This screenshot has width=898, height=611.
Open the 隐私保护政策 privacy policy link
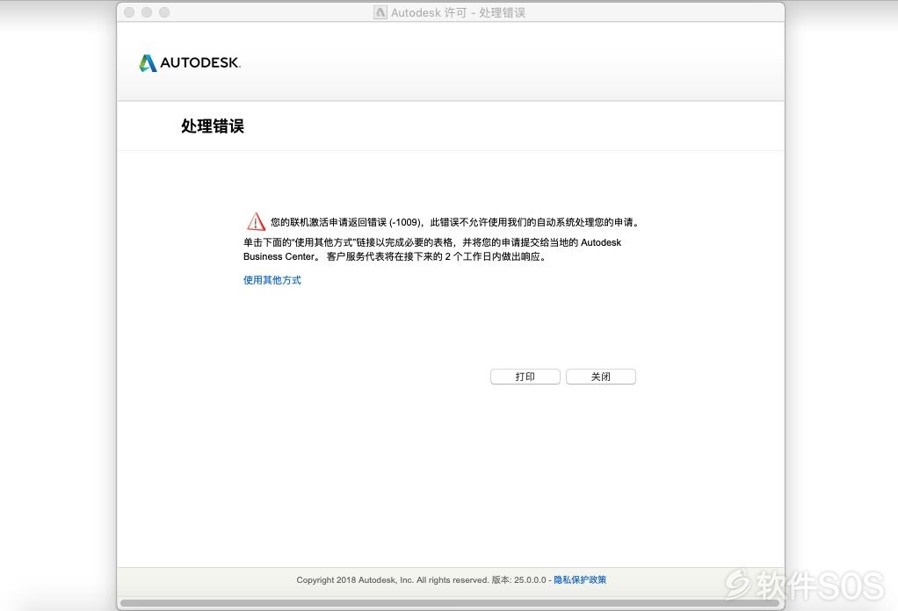[x=580, y=579]
